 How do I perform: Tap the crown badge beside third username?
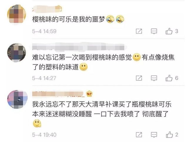tap(89, 94)
